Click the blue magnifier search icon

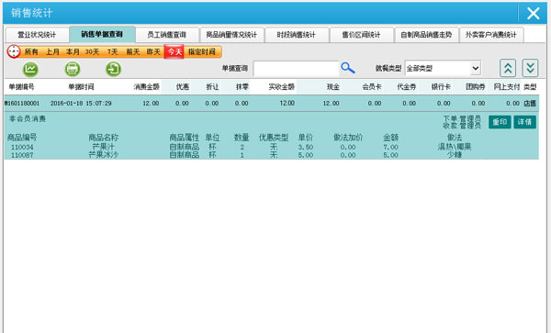coord(348,68)
